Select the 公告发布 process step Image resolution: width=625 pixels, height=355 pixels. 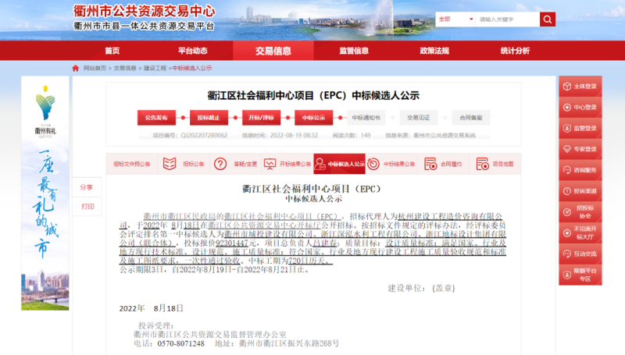point(155,118)
